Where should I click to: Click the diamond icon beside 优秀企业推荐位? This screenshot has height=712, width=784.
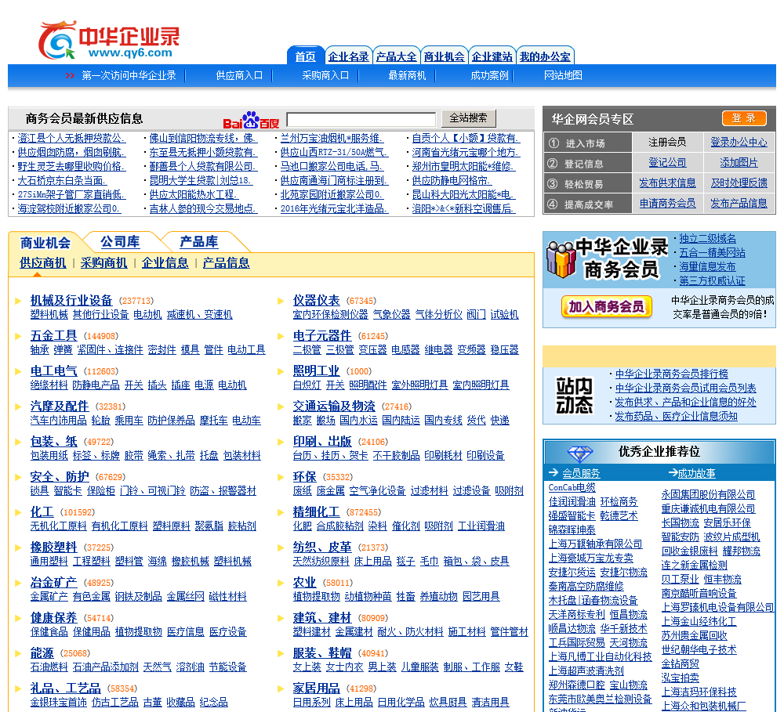click(x=580, y=453)
